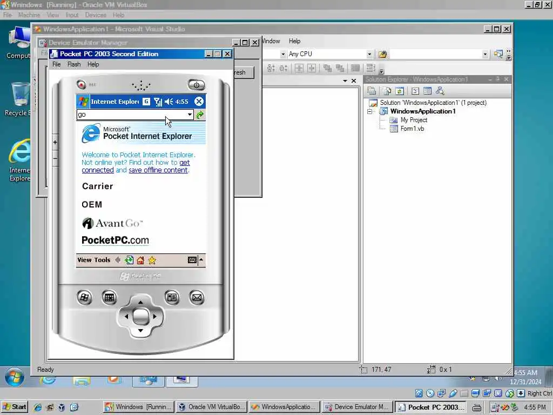
Task: Toggle Solution Explorer auto-hide pin
Action: 497,79
